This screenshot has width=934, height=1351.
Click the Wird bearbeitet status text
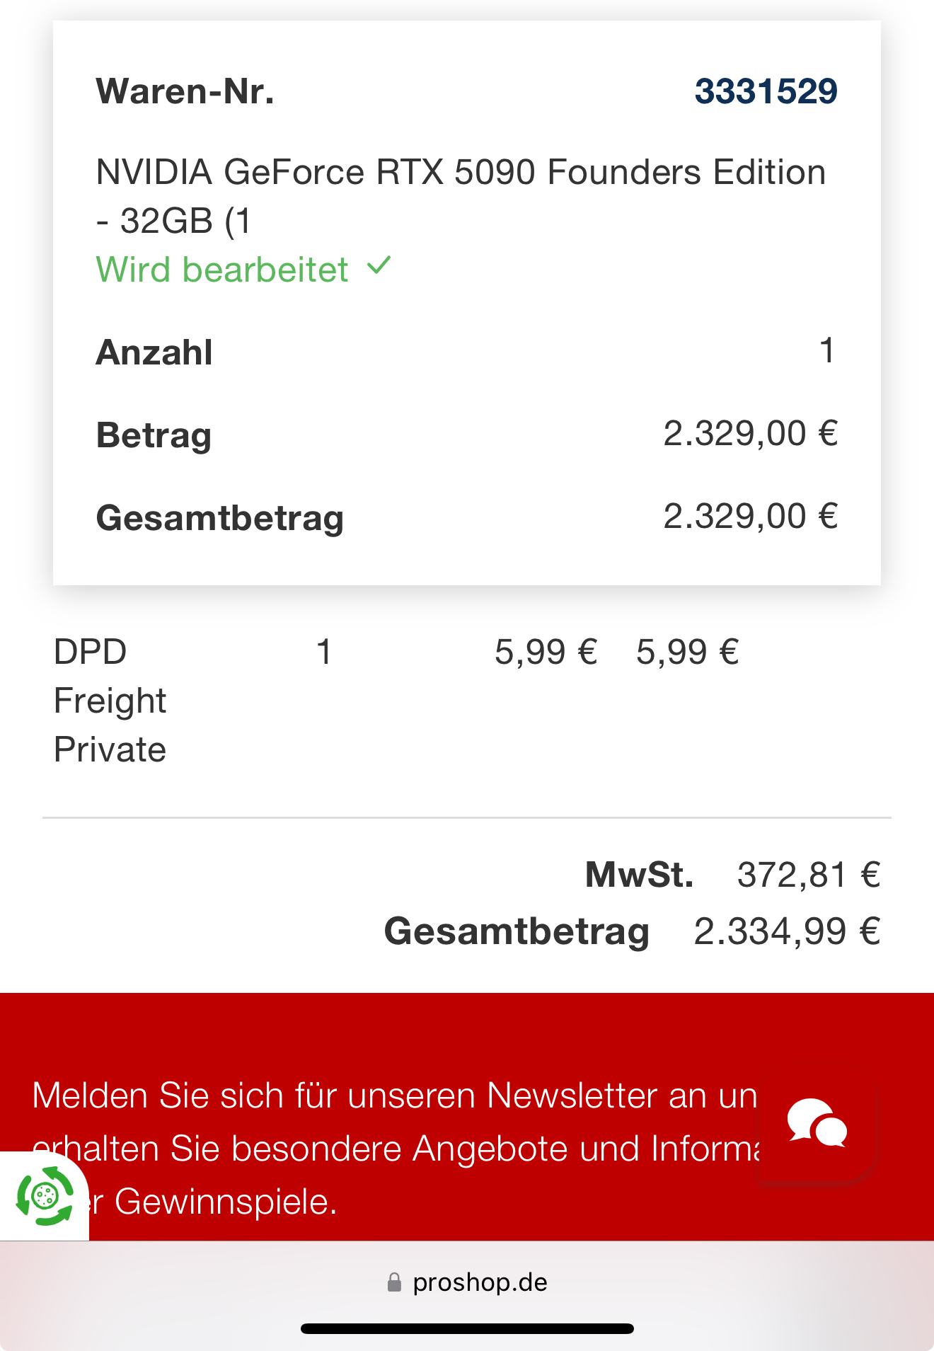[222, 270]
